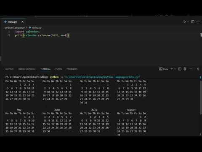Click the June heading in terminal output
This screenshot has width=202, height=152.
click(x=57, y=110)
